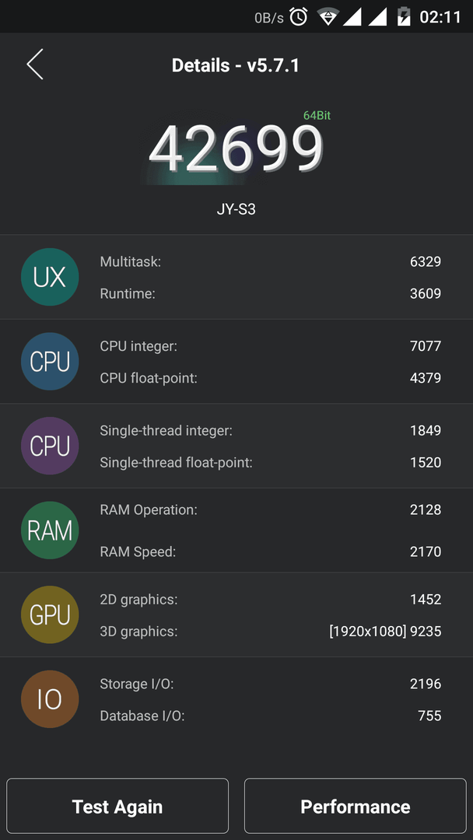Tap the 64Bit green label

317,115
